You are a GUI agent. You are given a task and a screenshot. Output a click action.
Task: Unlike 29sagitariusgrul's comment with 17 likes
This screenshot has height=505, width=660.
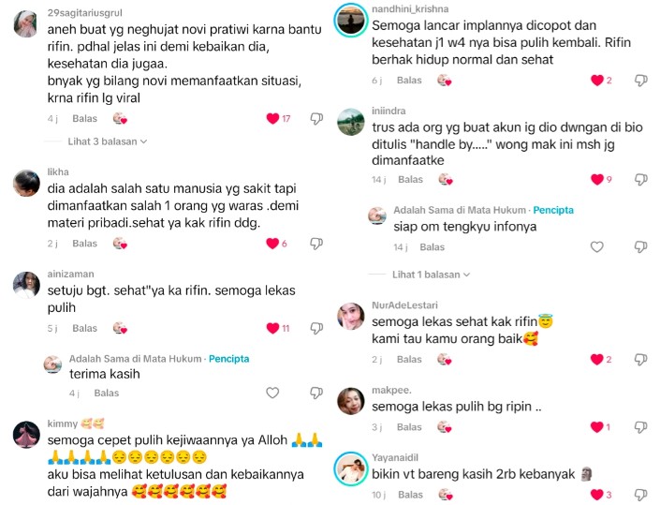coord(272,118)
